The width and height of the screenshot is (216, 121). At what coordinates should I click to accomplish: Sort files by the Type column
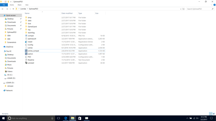pyautogui.click(x=80, y=13)
